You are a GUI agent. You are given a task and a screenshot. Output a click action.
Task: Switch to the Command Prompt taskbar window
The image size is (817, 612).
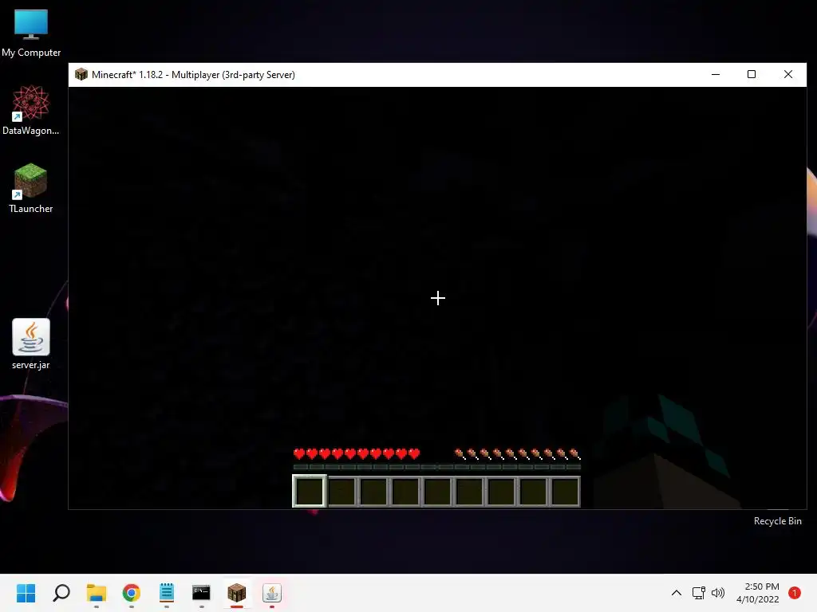201,593
